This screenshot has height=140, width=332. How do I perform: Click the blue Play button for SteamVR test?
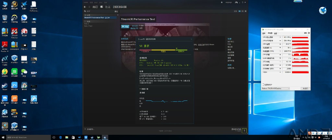click(x=125, y=27)
